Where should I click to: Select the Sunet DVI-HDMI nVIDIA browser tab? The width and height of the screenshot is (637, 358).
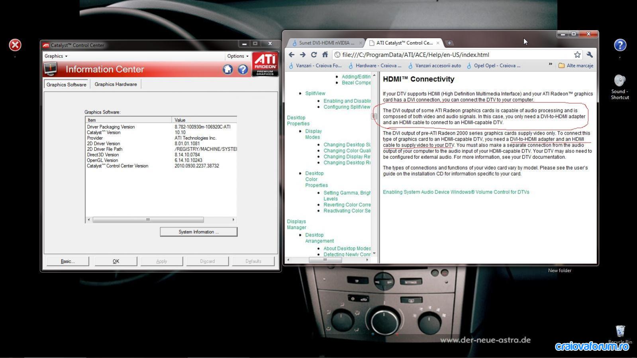pyautogui.click(x=326, y=43)
